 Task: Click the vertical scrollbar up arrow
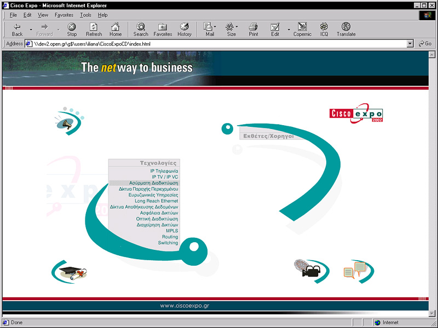coord(432,54)
